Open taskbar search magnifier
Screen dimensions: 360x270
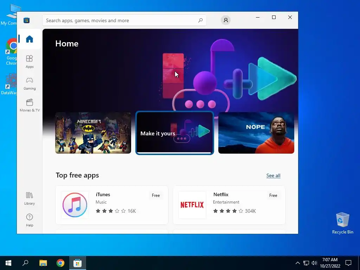[25, 263]
